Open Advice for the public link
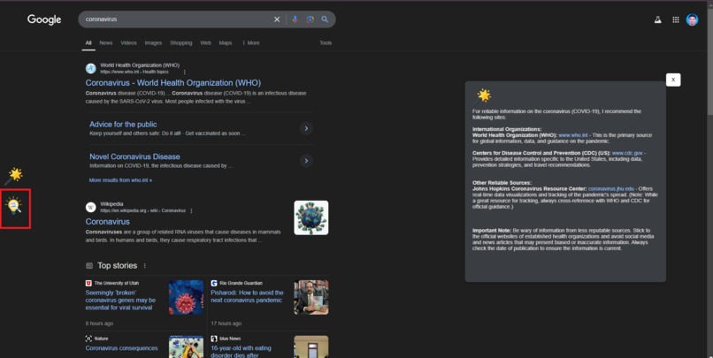The image size is (713, 358). [123, 124]
